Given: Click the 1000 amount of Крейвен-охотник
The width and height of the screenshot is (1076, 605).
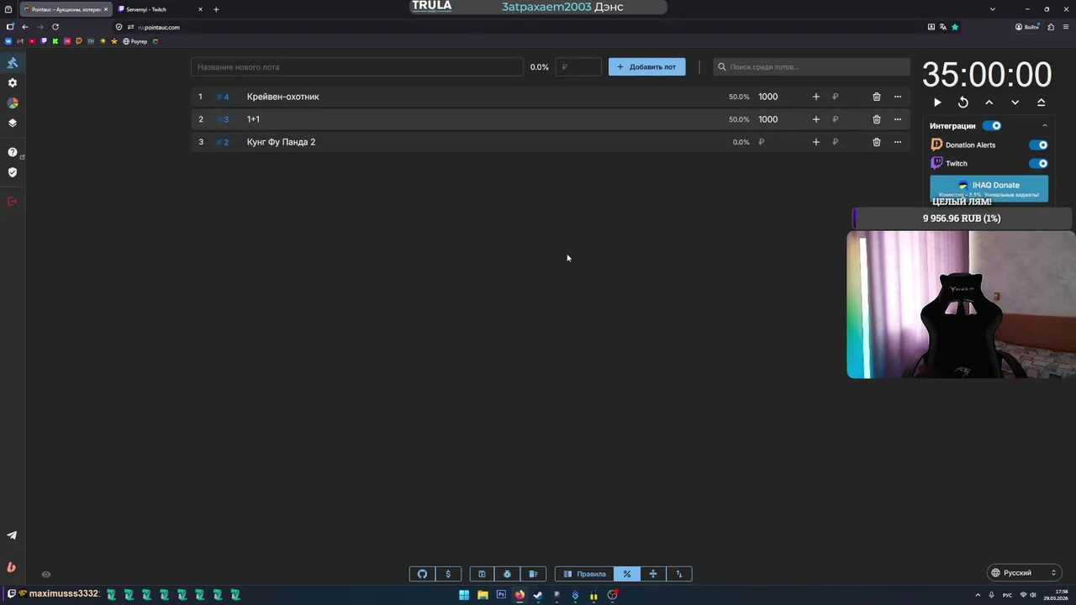Looking at the screenshot, I should (x=768, y=97).
